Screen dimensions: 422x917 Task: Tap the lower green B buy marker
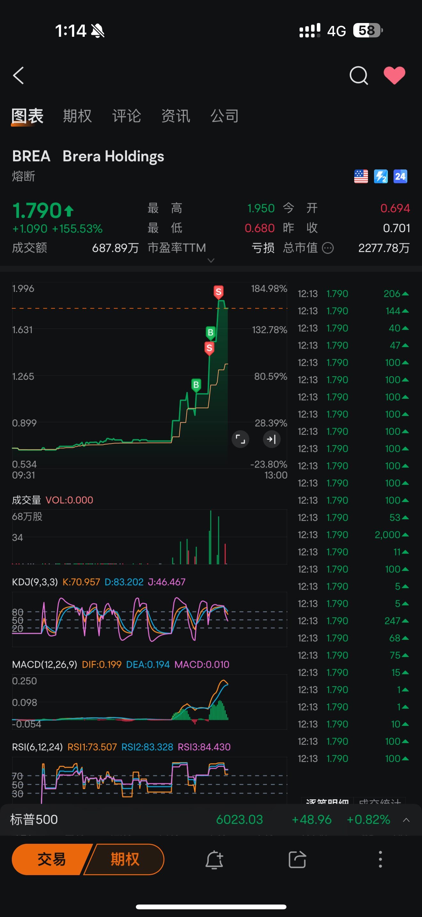[196, 385]
